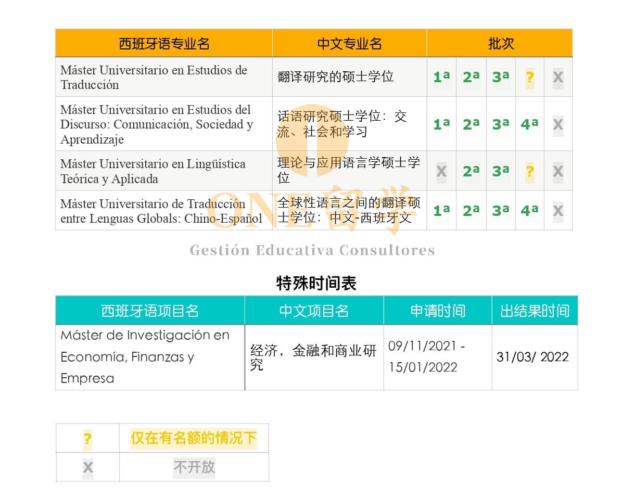Select '经济，金融和商业研究' cell
Viewport: 635px width, 499px height.
click(x=314, y=357)
